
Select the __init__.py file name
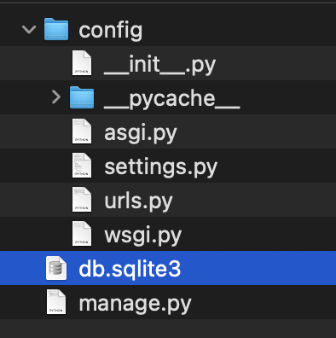click(159, 65)
